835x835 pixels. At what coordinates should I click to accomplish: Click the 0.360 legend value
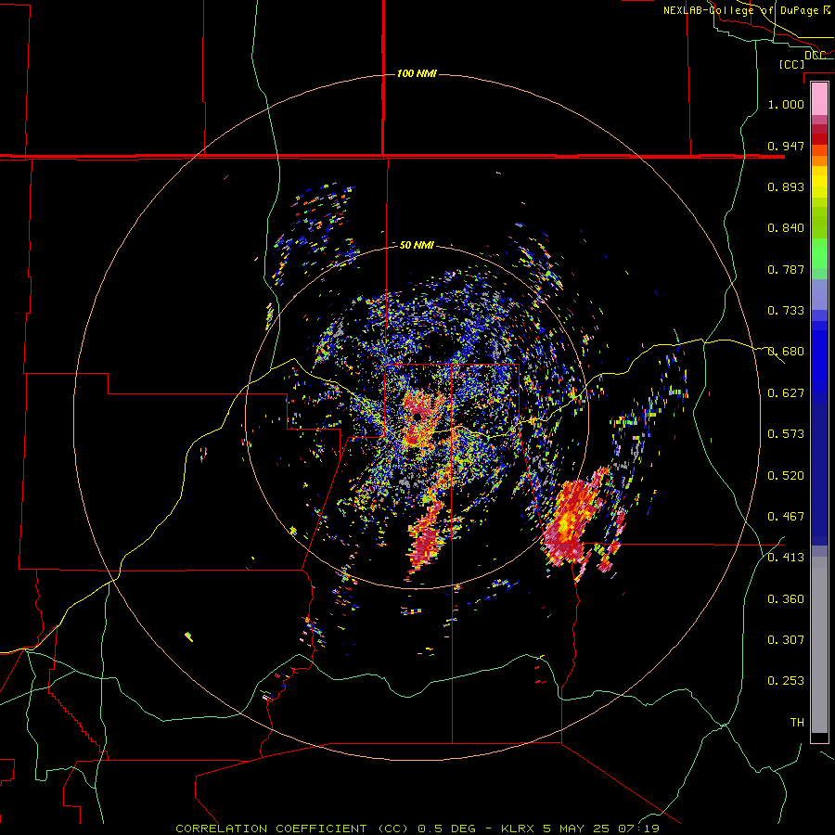(786, 598)
